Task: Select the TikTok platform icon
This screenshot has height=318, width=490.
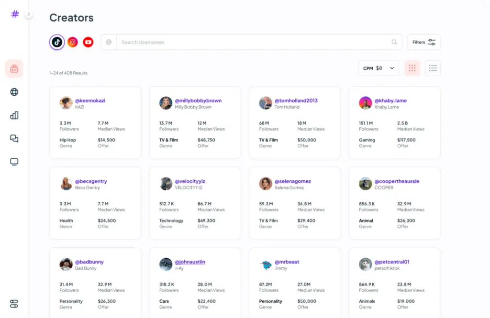Action: point(57,42)
